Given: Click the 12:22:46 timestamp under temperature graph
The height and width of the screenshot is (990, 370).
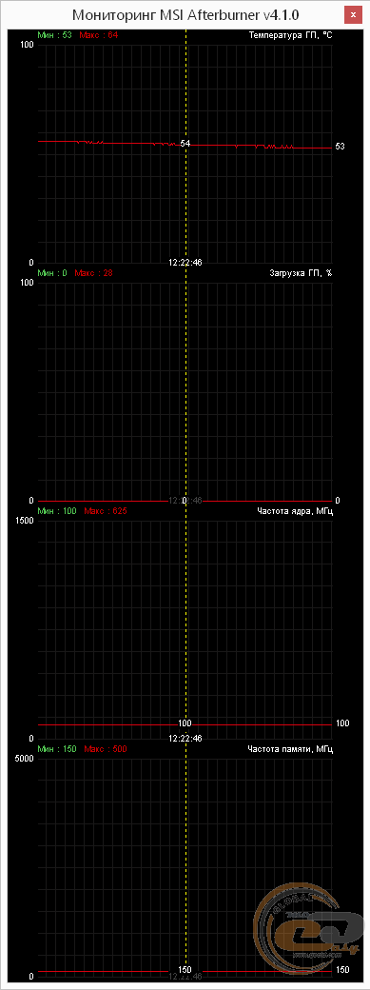Looking at the screenshot, I should click(185, 262).
